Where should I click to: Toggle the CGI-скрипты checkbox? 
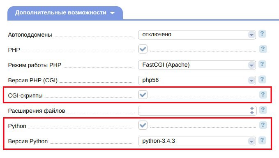pyautogui.click(x=143, y=95)
